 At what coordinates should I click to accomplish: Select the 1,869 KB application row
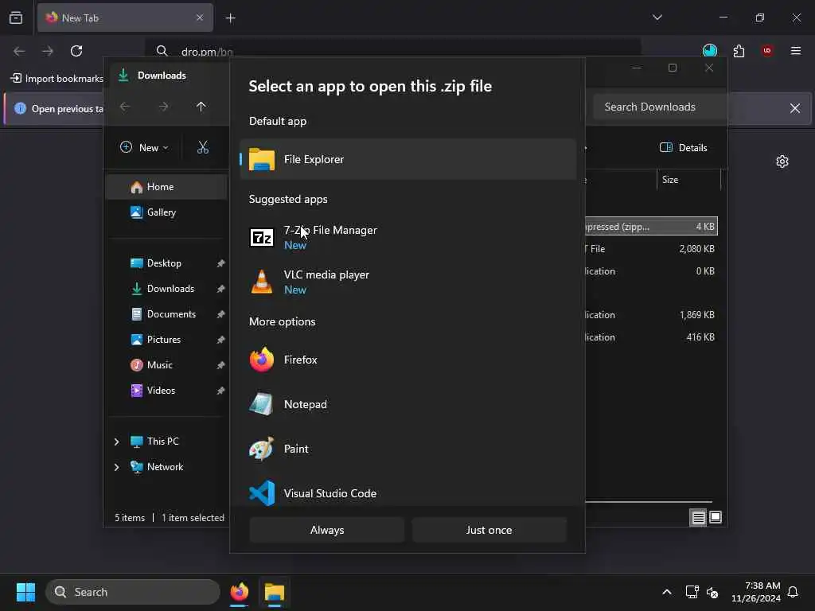[651, 315]
